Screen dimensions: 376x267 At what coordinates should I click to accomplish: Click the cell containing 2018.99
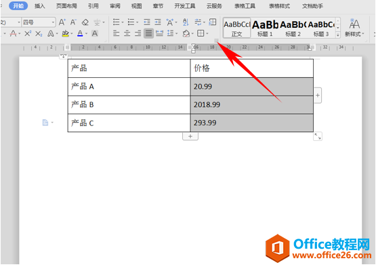coord(252,105)
